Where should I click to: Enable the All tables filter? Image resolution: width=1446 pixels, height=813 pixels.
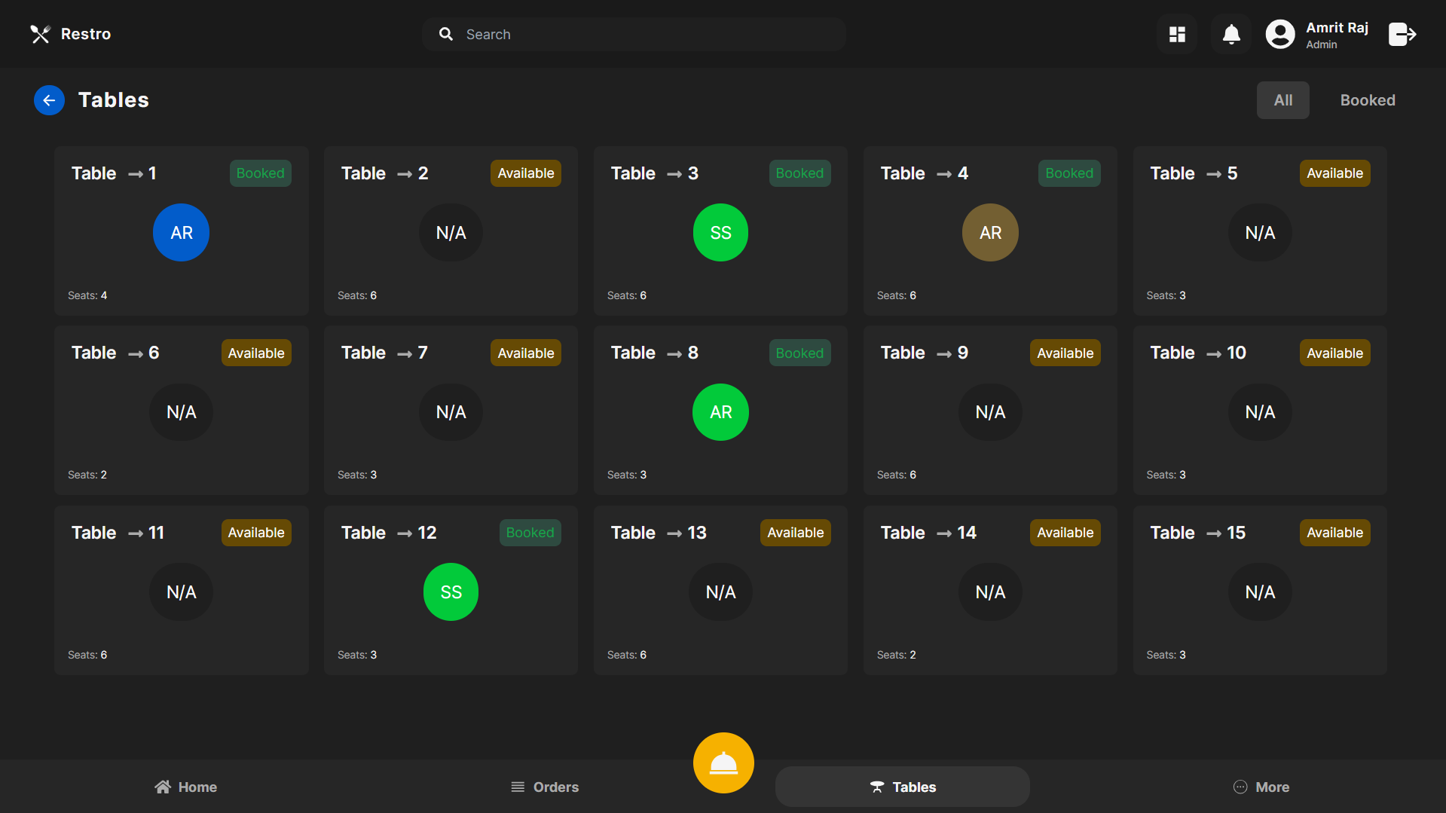(x=1282, y=99)
